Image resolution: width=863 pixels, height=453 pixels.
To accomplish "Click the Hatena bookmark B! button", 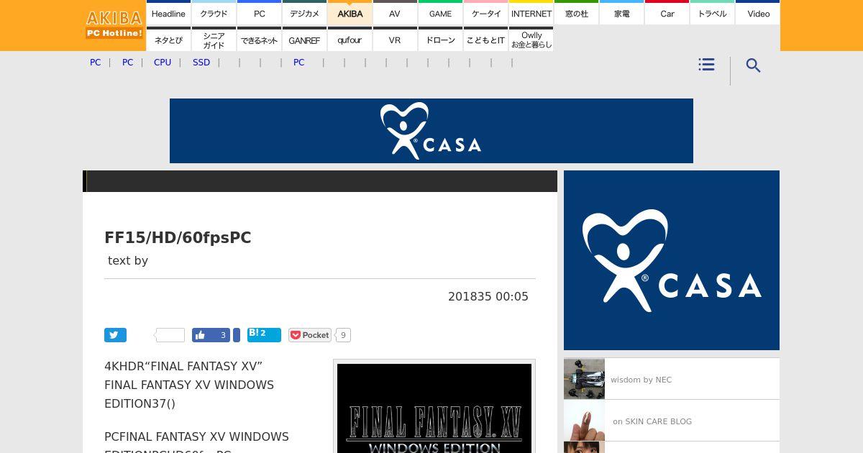I will [x=264, y=334].
